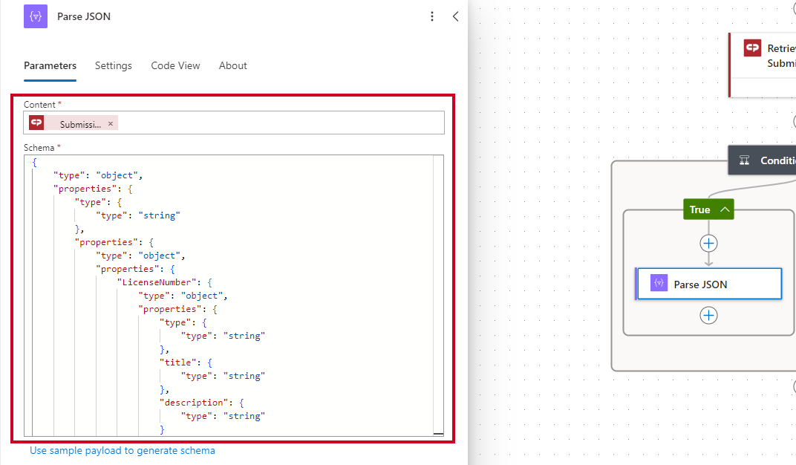This screenshot has width=796, height=465.
Task: Open the About tab
Action: point(232,65)
